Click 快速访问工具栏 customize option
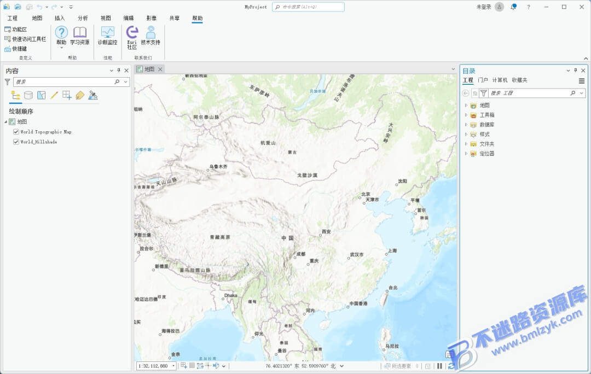 click(x=25, y=39)
